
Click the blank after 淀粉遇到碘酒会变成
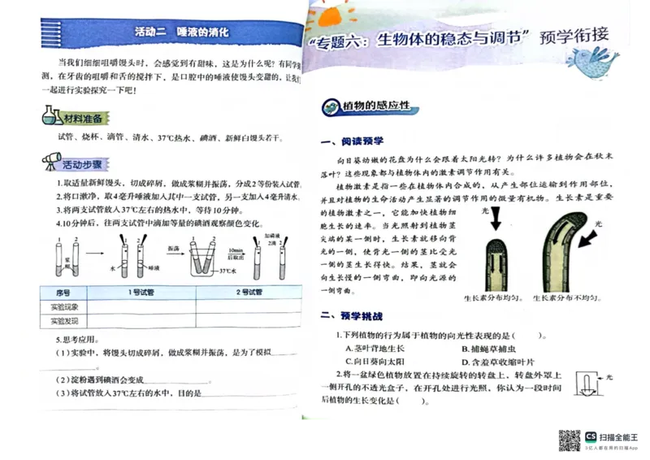(x=177, y=380)
